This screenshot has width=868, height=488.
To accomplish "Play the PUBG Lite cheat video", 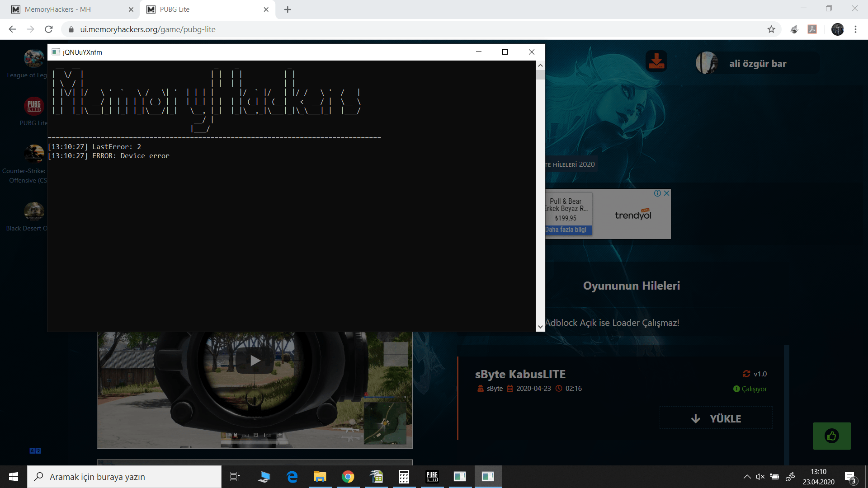I will tap(255, 361).
